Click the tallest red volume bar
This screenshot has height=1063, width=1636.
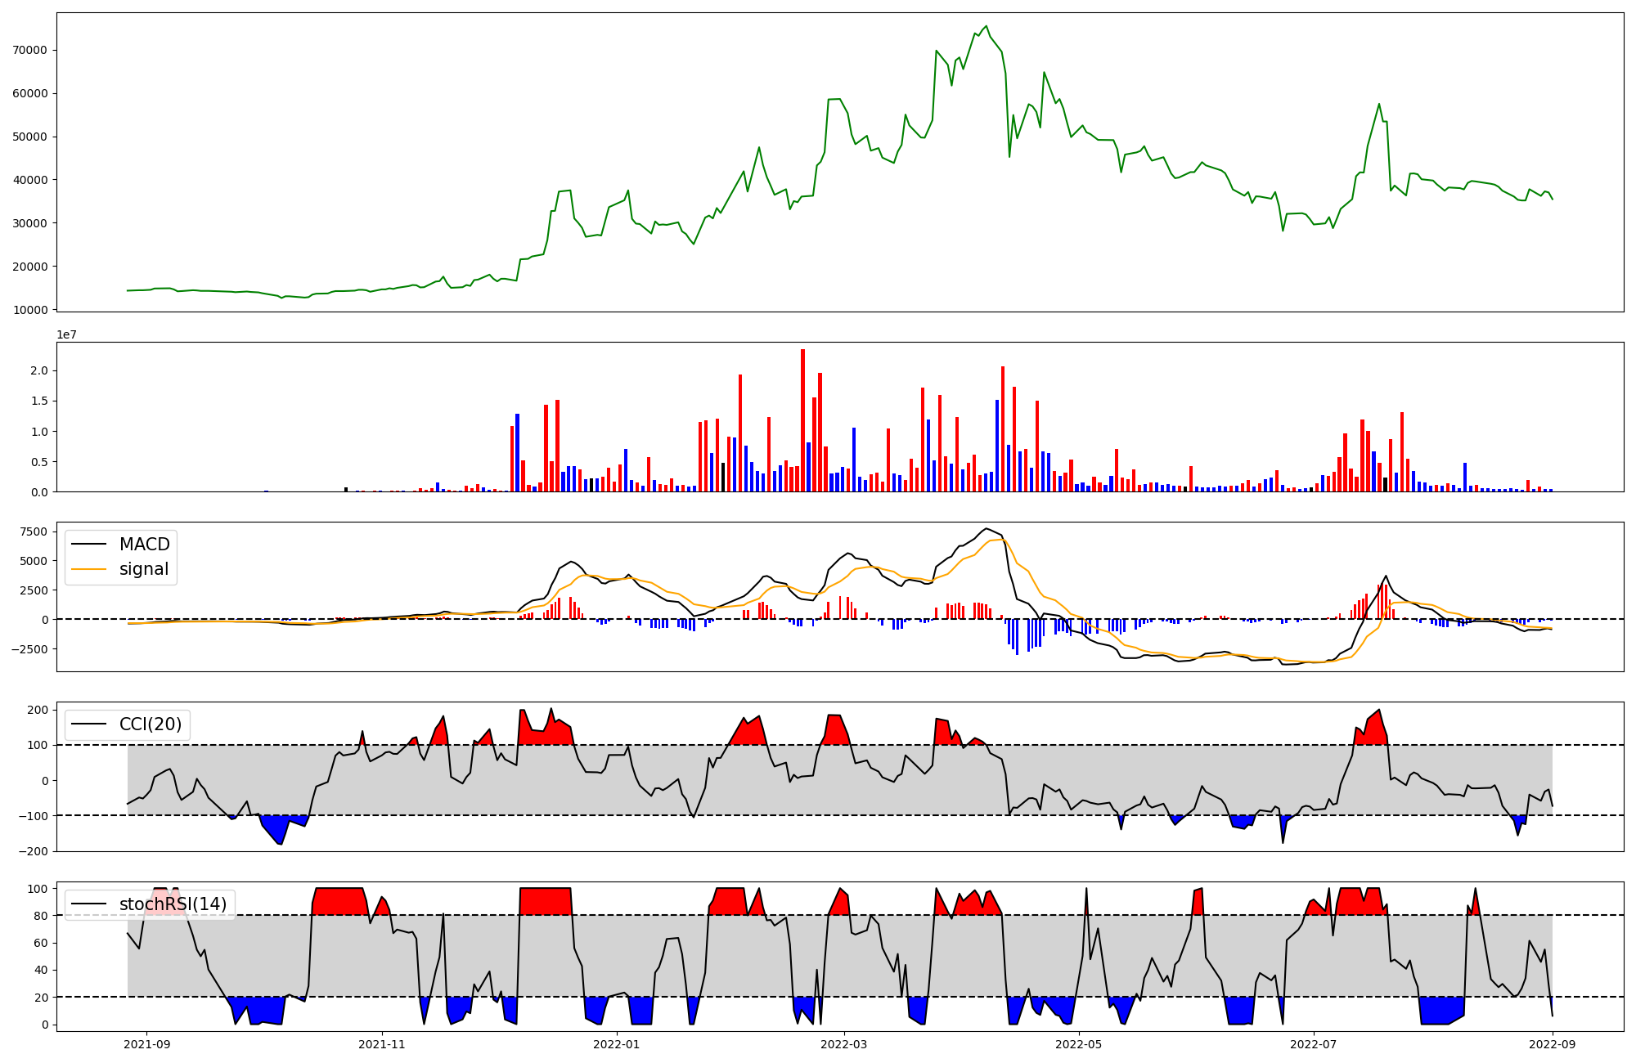click(802, 421)
